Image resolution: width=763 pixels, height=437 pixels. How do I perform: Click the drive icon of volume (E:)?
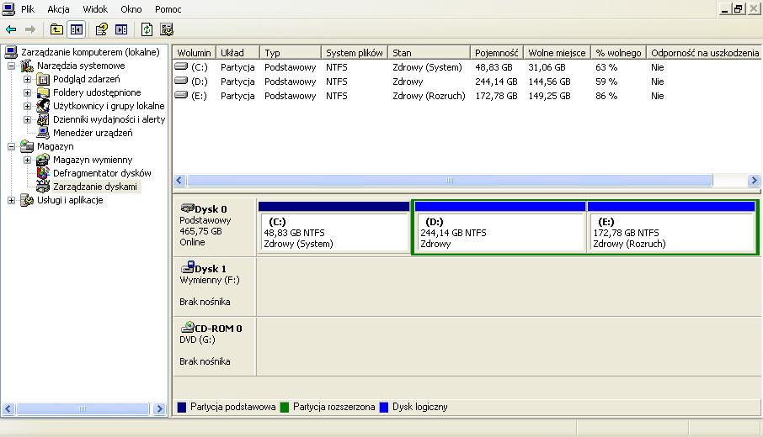pos(181,95)
